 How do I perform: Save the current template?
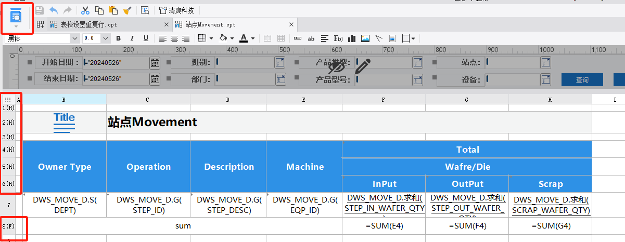pyautogui.click(x=40, y=10)
